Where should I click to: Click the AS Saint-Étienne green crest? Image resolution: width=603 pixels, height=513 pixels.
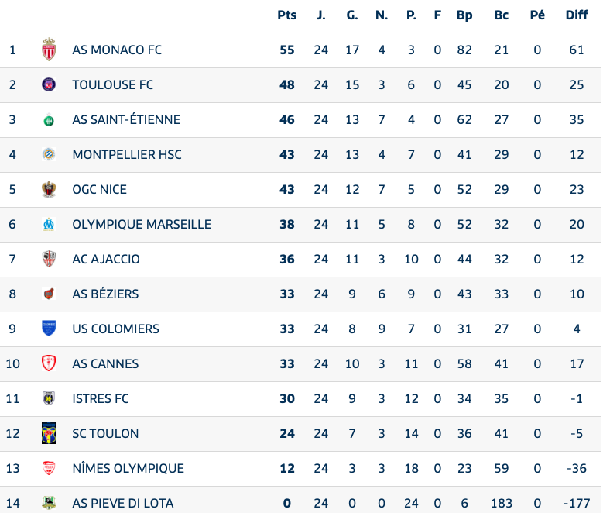(49, 119)
